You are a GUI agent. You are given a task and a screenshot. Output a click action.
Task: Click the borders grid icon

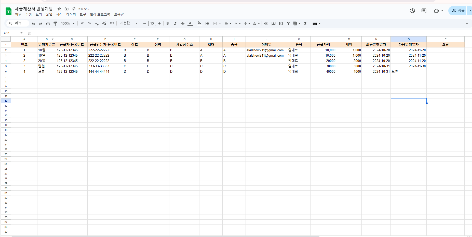(x=207, y=23)
